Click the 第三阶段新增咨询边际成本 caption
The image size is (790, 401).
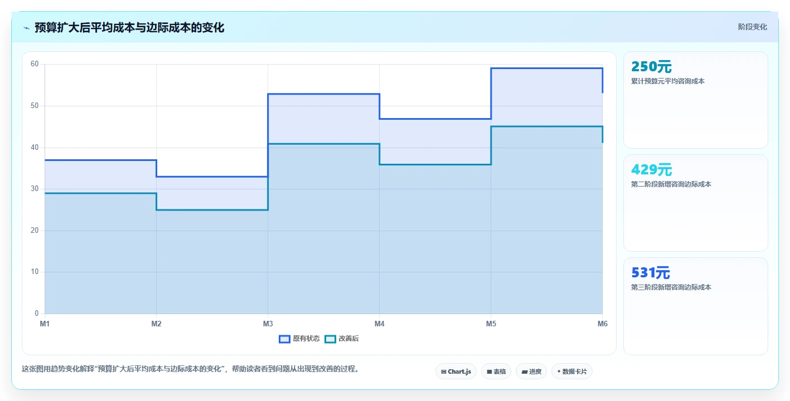[x=671, y=287]
